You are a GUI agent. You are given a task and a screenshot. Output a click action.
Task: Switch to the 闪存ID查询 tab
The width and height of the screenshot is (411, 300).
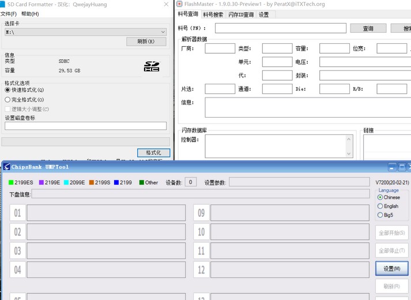pos(241,14)
